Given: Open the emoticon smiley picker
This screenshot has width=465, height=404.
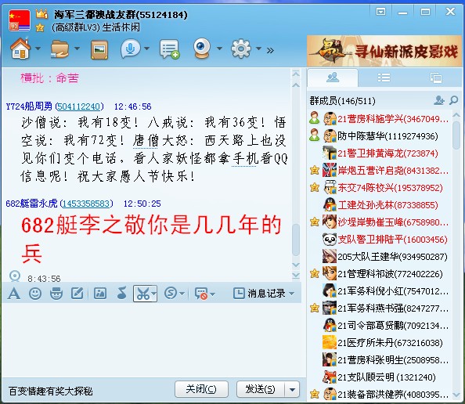Looking at the screenshot, I should (35, 294).
